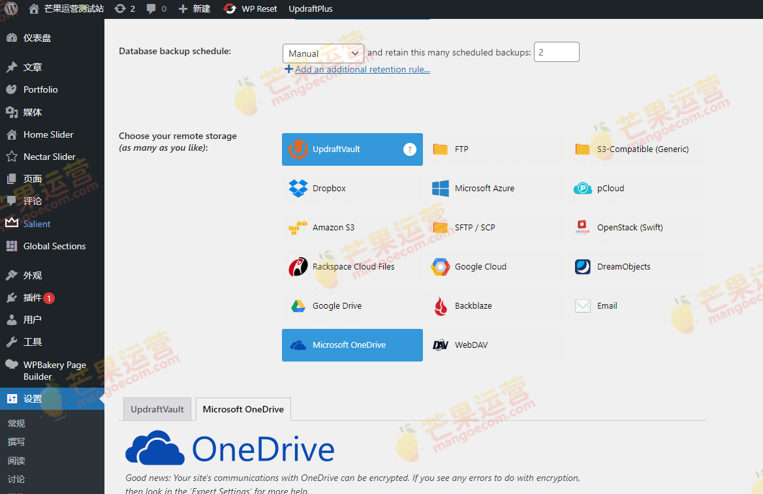763x494 pixels.
Task: Open Portfolio in the sidebar
Action: point(52,89)
